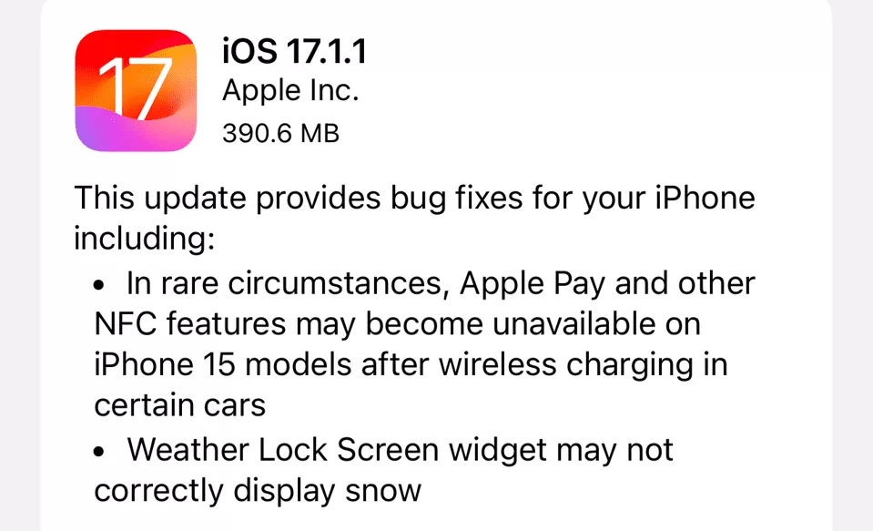Click the 'wireless charging' phrase

pyautogui.click(x=567, y=365)
